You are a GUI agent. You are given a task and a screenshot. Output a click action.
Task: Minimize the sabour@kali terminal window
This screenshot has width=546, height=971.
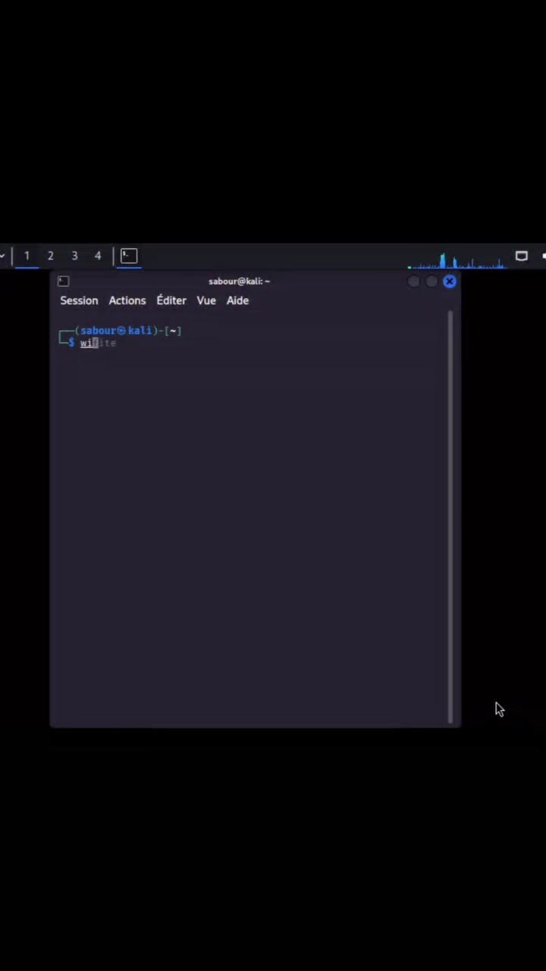point(413,281)
